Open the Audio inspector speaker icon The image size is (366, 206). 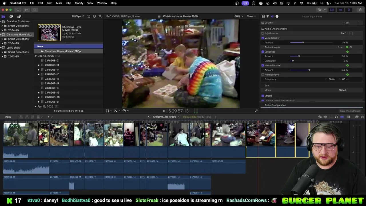point(272,16)
